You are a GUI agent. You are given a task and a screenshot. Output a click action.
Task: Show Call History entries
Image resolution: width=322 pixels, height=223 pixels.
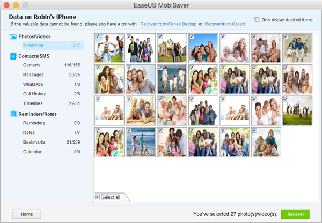click(x=52, y=94)
